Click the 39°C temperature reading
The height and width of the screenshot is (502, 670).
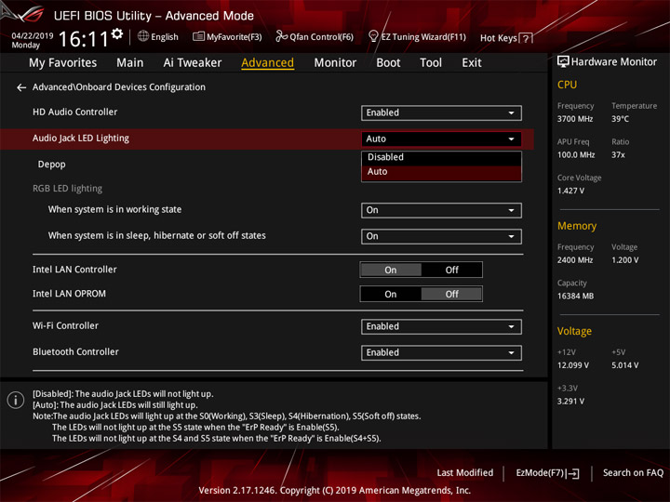[620, 119]
